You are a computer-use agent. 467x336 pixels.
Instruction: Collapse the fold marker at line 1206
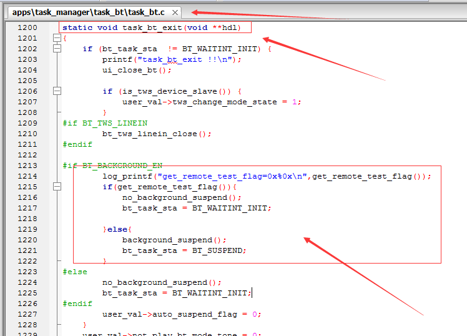click(x=57, y=91)
